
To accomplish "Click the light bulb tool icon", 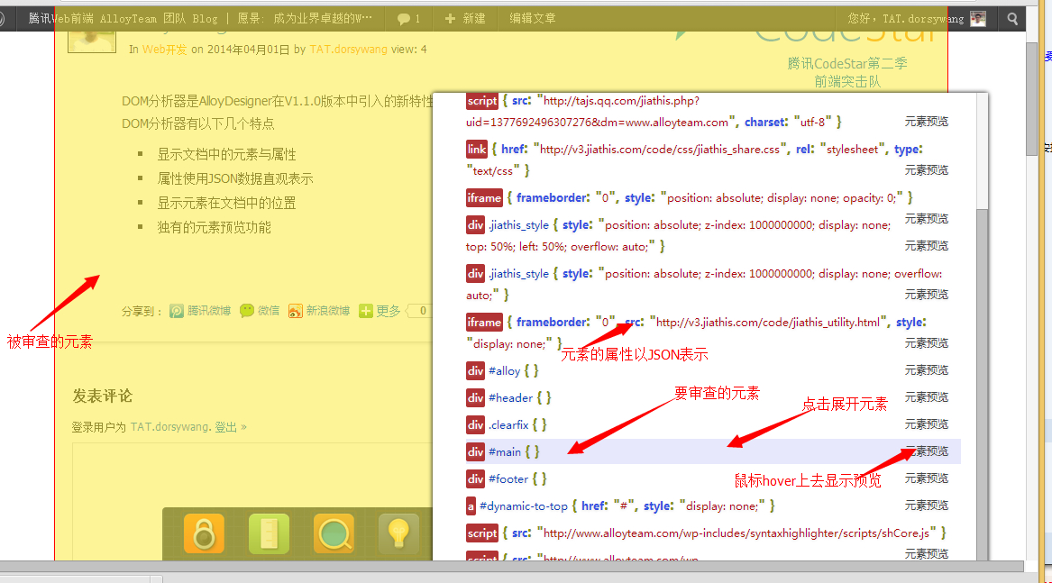I will pos(398,533).
